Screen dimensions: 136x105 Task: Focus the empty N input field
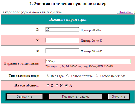(62, 40)
